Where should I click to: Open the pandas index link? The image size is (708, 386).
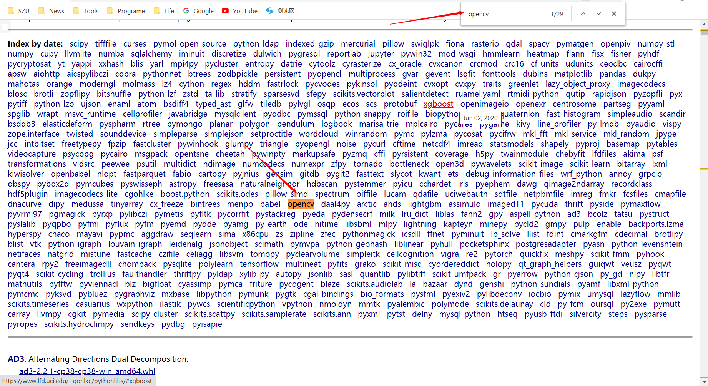point(613,74)
